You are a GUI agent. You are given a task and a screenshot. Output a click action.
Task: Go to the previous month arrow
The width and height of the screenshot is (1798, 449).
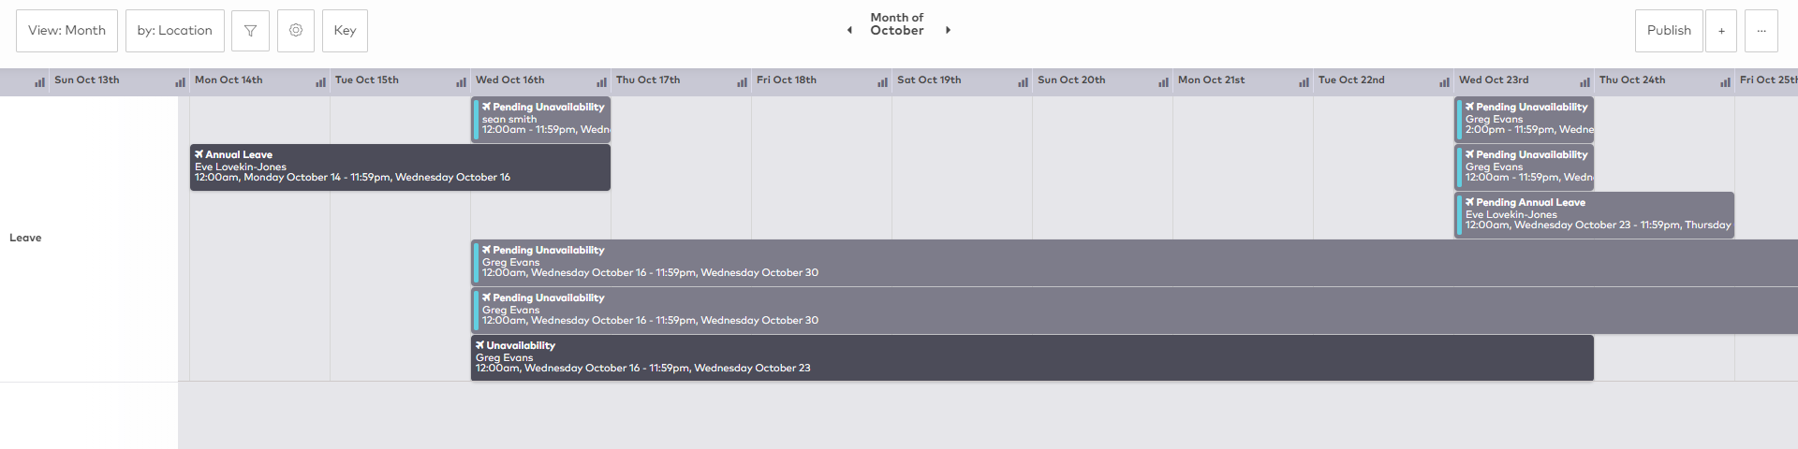[x=849, y=30]
